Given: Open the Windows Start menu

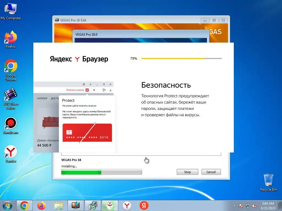Looking at the screenshot, I should (x=7, y=206).
